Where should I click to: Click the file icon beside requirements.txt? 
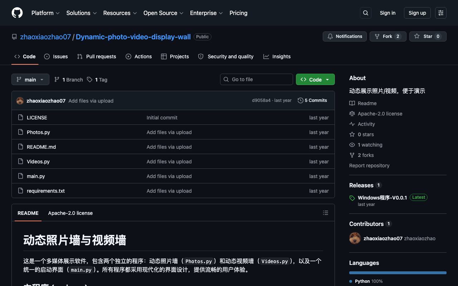click(x=20, y=191)
